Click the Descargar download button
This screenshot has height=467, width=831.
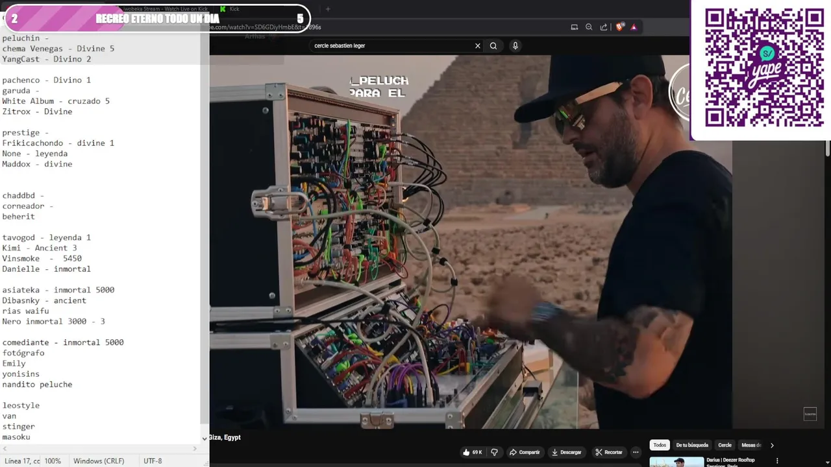567,452
